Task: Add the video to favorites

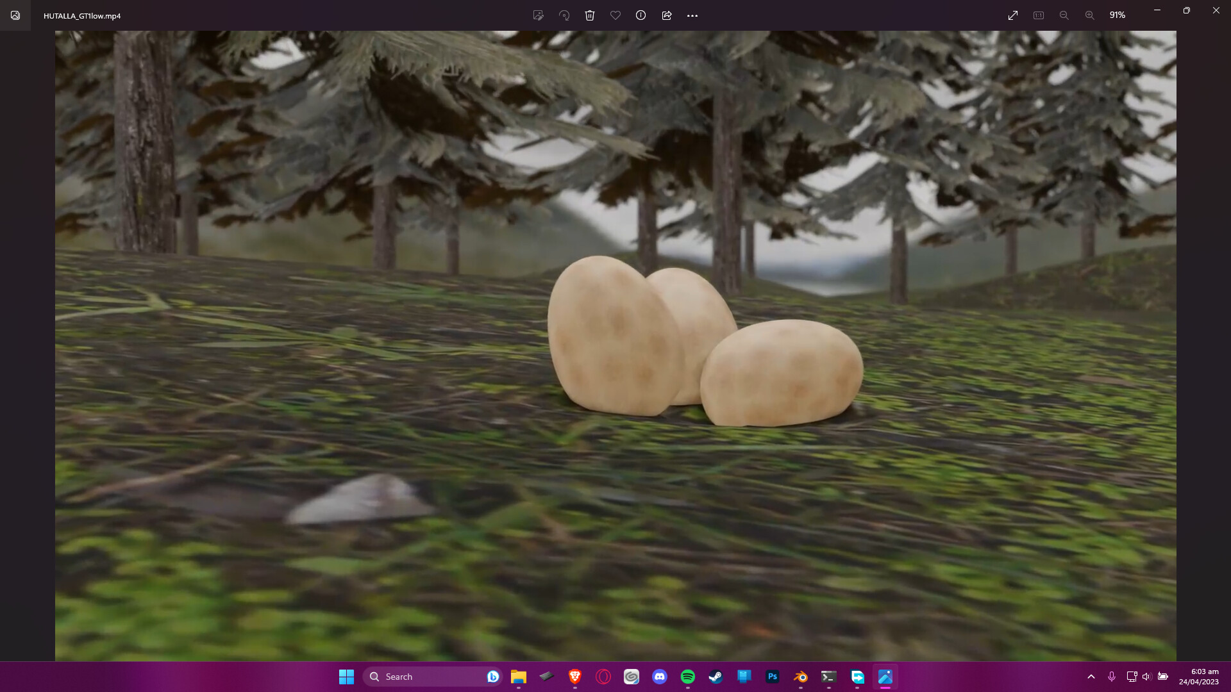Action: (x=615, y=15)
